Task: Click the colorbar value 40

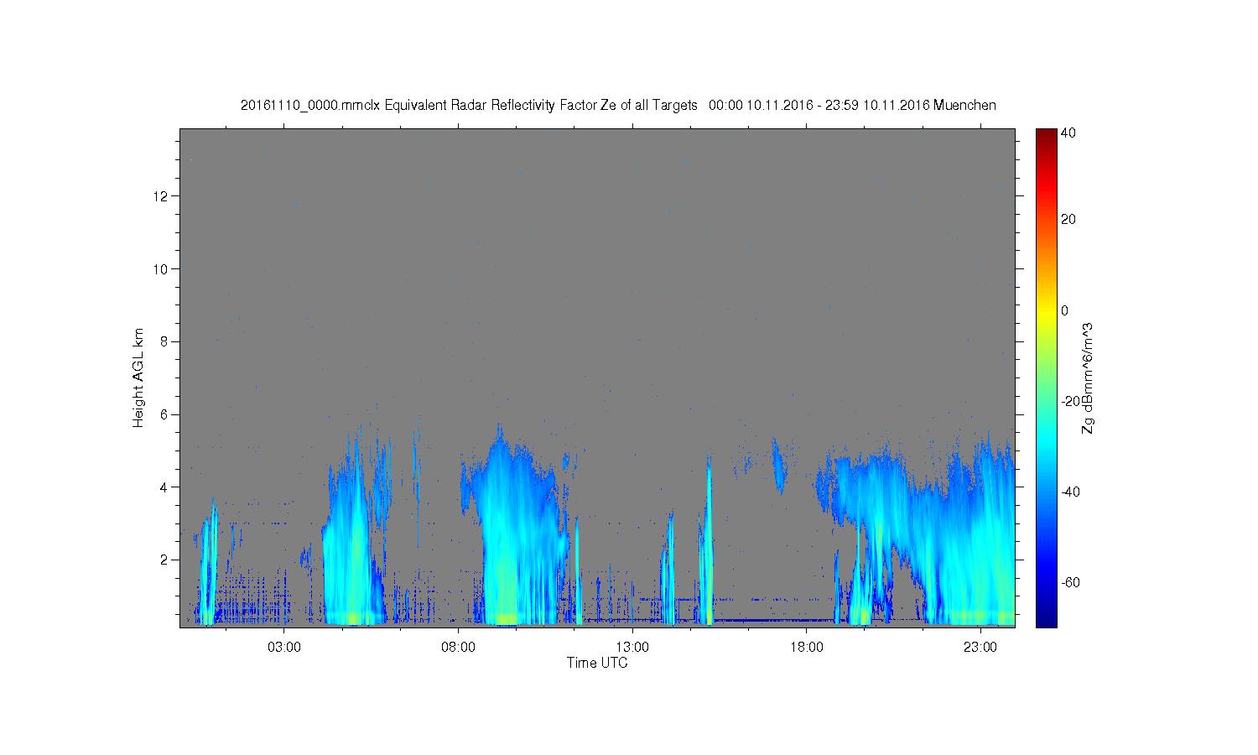Action: coord(1068,133)
